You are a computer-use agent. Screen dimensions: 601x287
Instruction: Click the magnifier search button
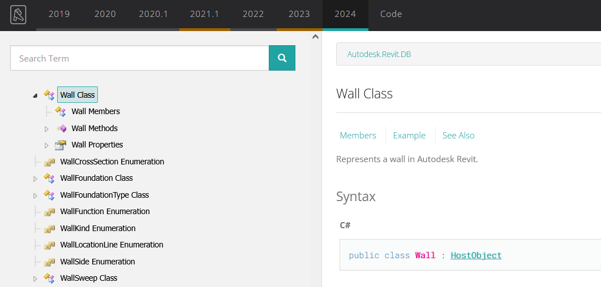tap(282, 58)
